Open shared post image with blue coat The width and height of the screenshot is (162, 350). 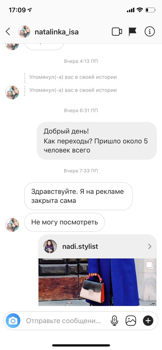97,282
